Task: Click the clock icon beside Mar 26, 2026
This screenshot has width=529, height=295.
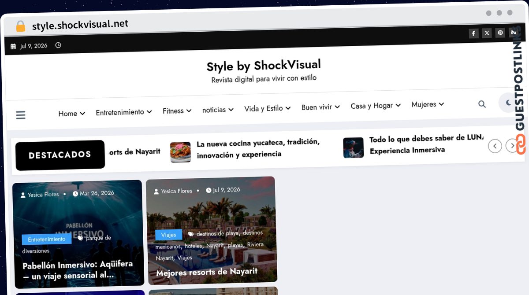Action: click(75, 193)
